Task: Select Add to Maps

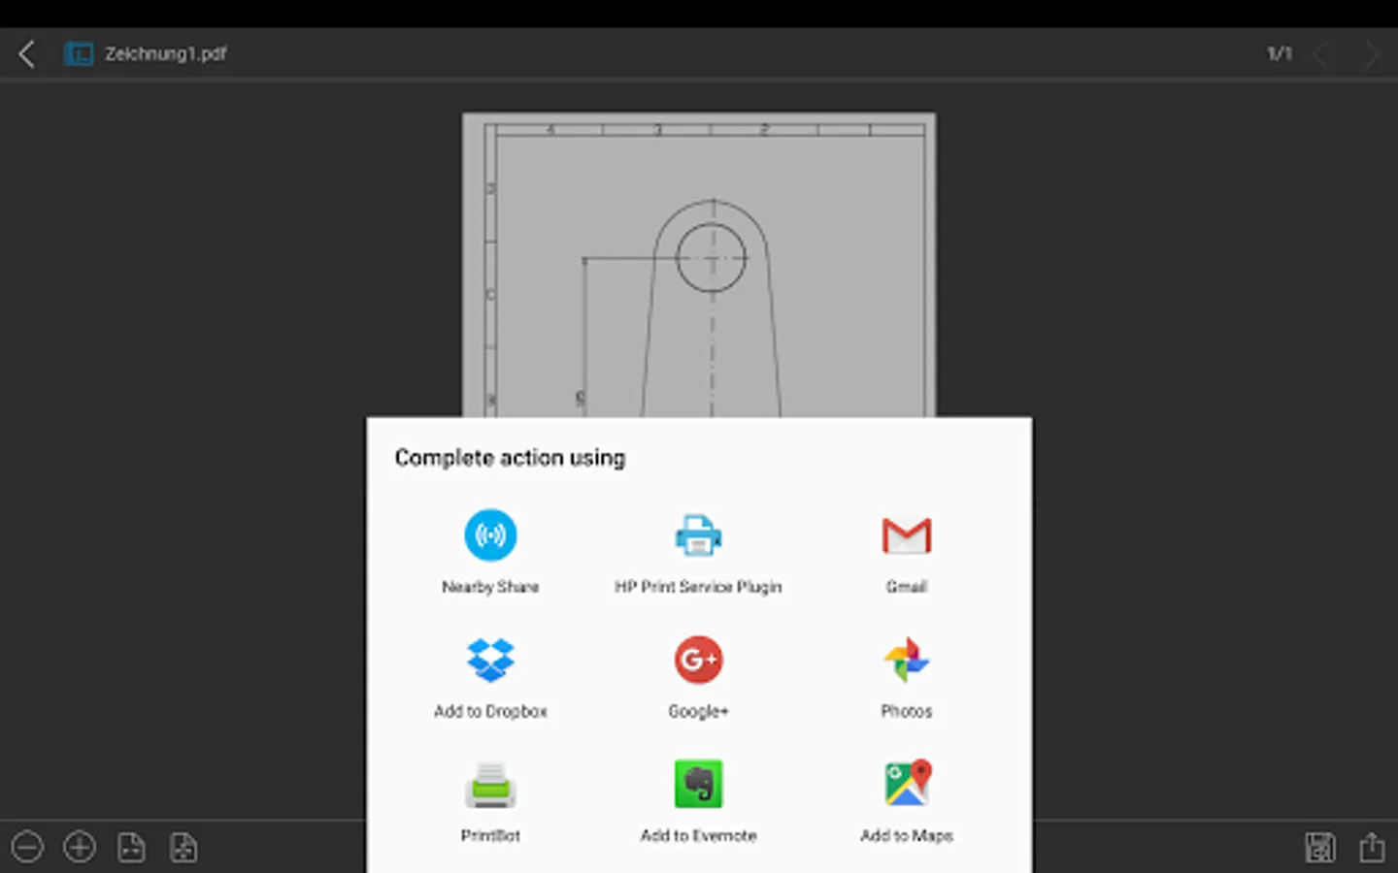Action: click(907, 801)
